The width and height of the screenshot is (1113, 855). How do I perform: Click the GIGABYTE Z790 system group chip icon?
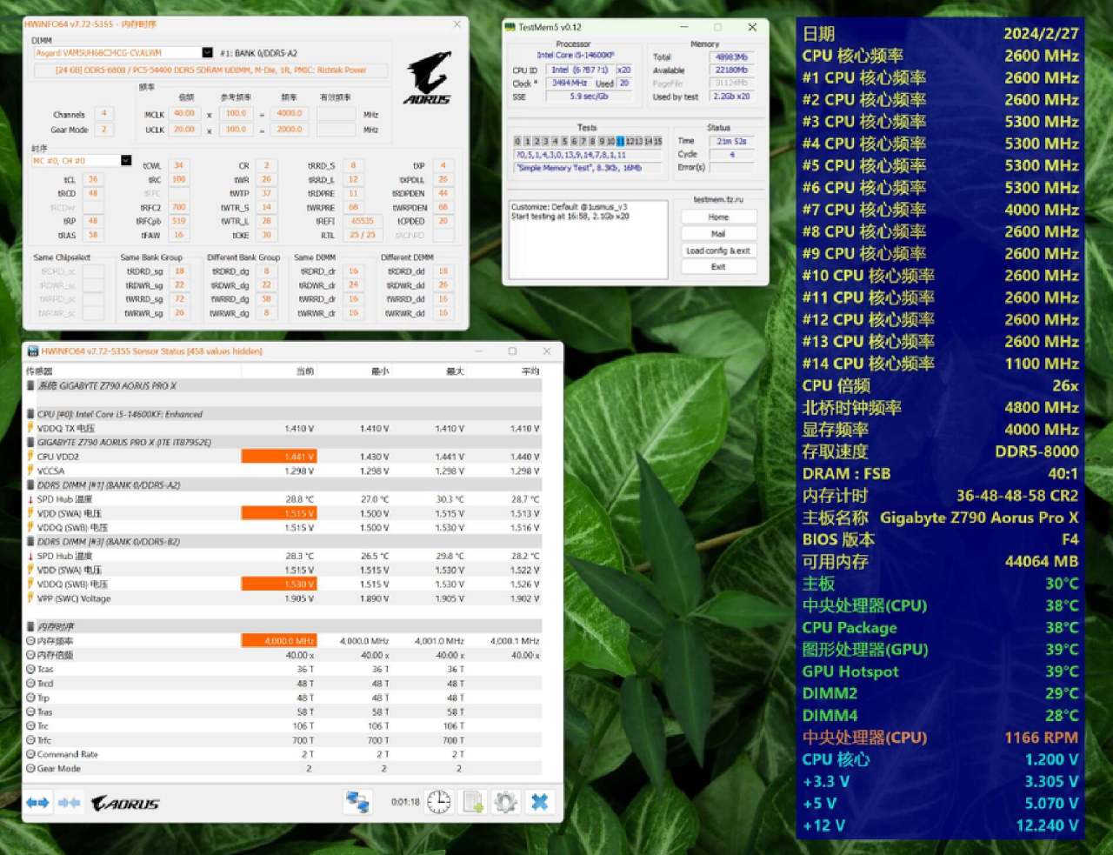31,385
